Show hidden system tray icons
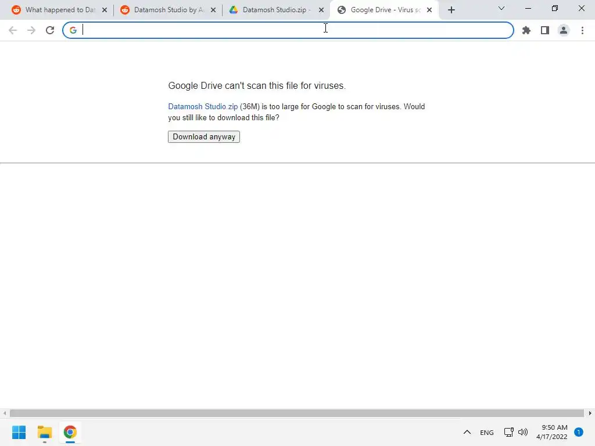Viewport: 595px width, 446px height. point(467,432)
